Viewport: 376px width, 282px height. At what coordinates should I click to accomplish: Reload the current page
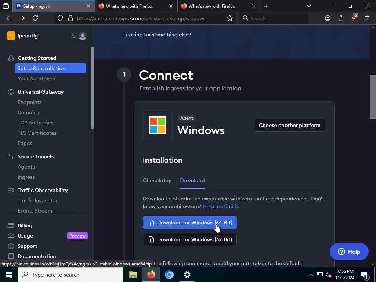[x=35, y=18]
